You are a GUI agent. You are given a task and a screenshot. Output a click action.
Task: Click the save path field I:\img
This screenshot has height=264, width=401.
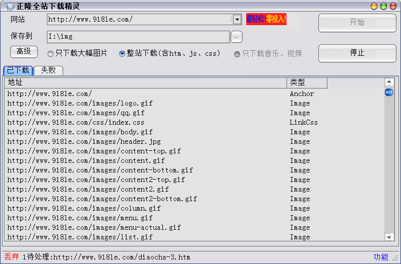pos(138,37)
